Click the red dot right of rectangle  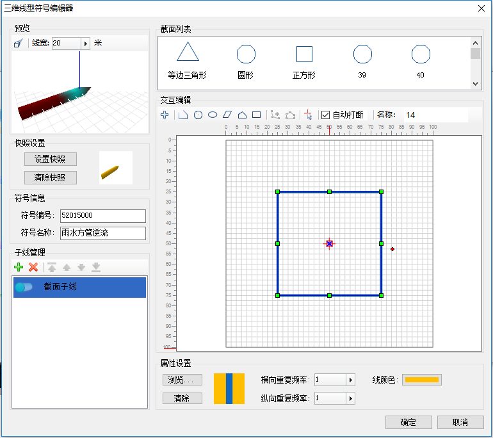point(392,249)
